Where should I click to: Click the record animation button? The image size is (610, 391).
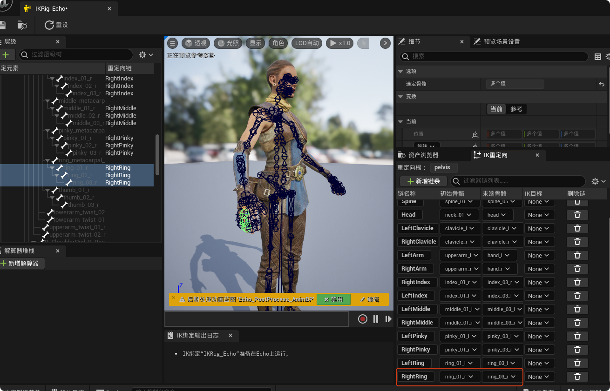click(x=363, y=319)
